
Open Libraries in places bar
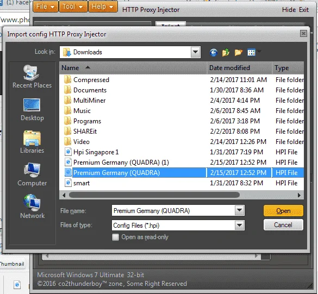coord(32,142)
